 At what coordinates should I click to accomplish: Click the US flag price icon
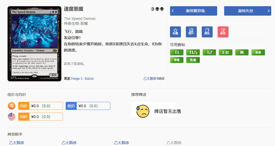[12, 117]
